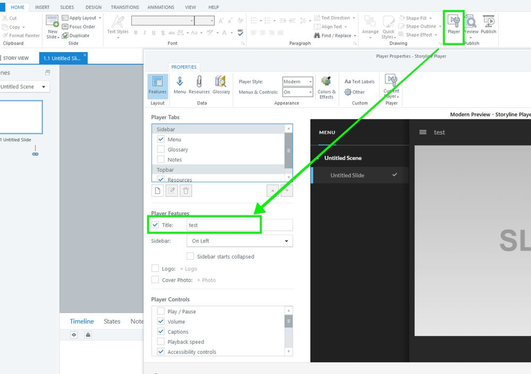
Task: Switch to the INSERT ribbon tab
Action: point(42,7)
